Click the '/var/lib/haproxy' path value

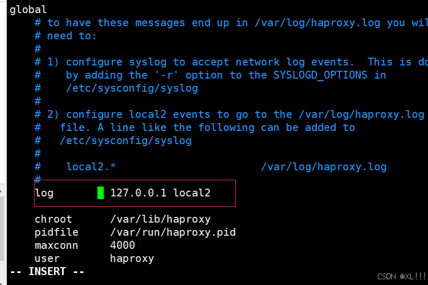[x=160, y=220]
